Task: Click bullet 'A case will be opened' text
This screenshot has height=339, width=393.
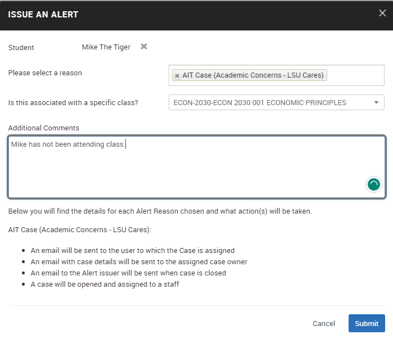Action: click(105, 284)
